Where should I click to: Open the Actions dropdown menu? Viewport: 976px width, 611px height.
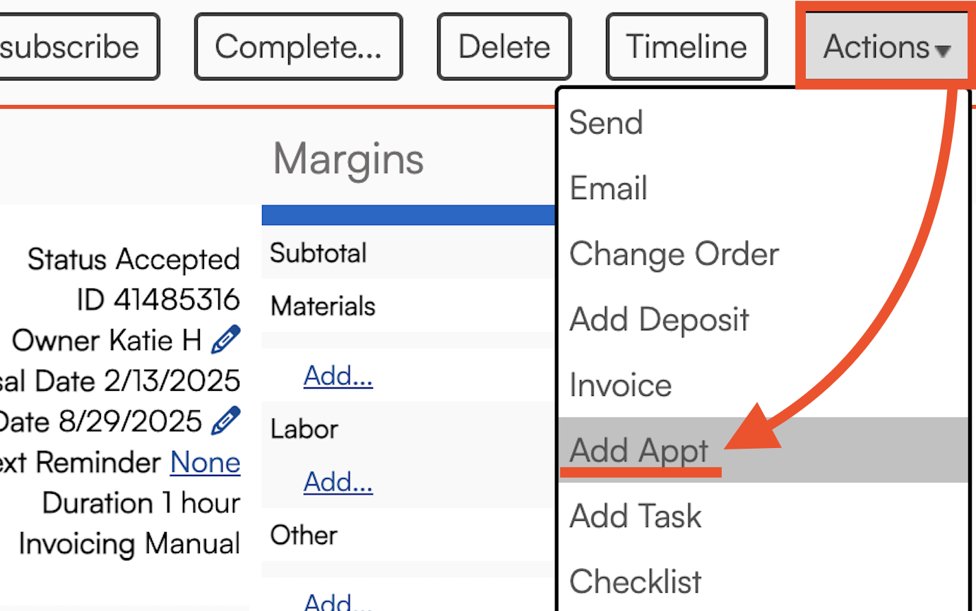tap(887, 47)
